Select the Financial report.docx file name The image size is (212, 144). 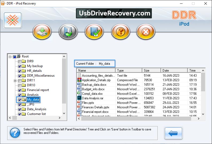click(95, 112)
